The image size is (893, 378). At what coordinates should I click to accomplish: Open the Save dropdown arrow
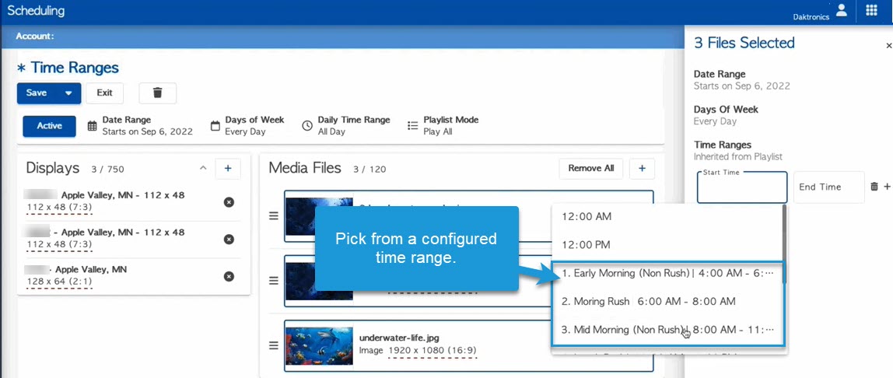68,93
